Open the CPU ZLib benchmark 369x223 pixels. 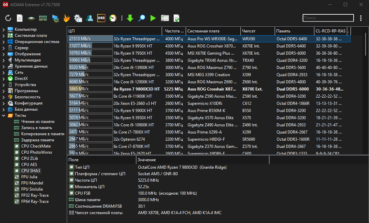[x=29, y=158]
